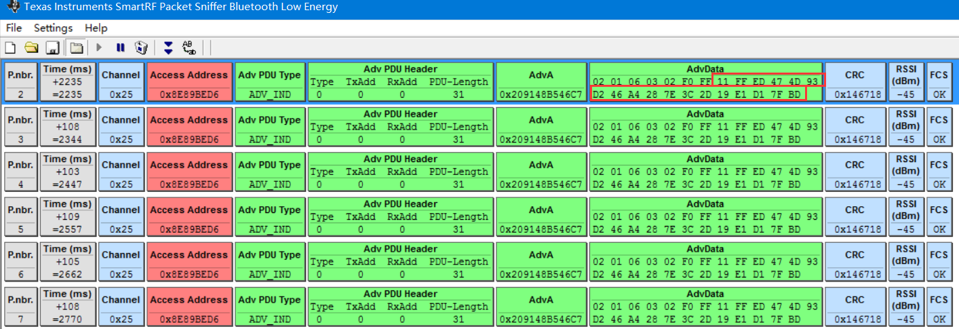Click the Access Address cell in packet 2
Image resolution: width=959 pixels, height=329 pixels.
coord(189,82)
